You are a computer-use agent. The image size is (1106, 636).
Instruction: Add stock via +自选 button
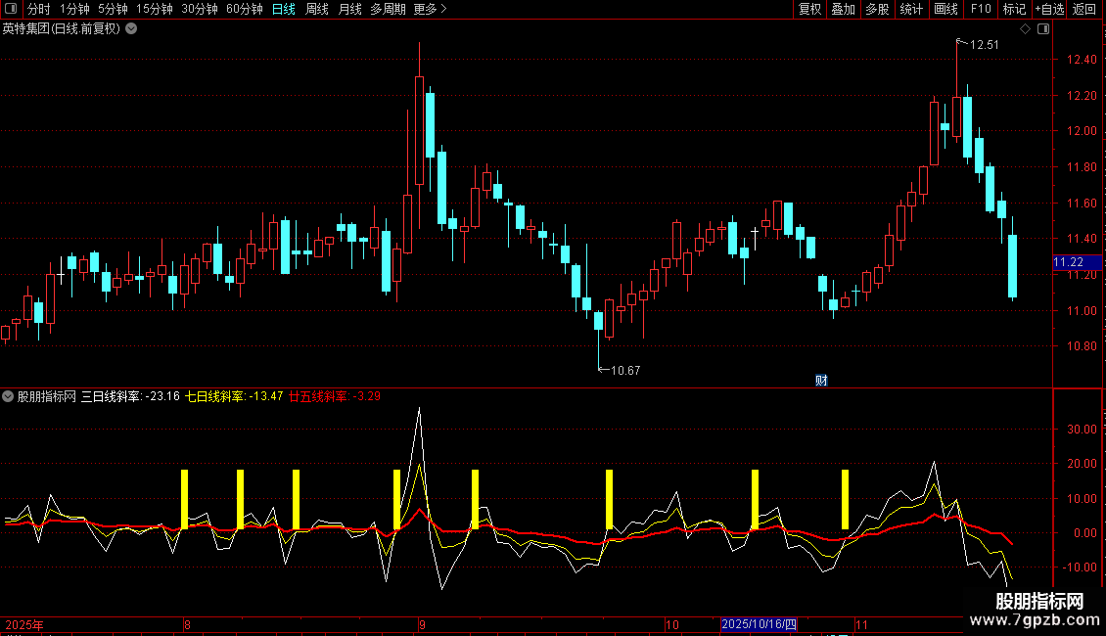[1049, 9]
